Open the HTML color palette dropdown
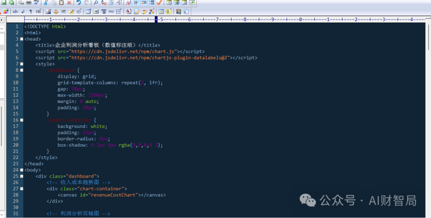 coord(6,12)
